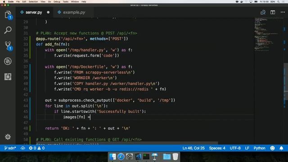
Task: Open notifications via the status bar bell icon
Action: pos(281,148)
